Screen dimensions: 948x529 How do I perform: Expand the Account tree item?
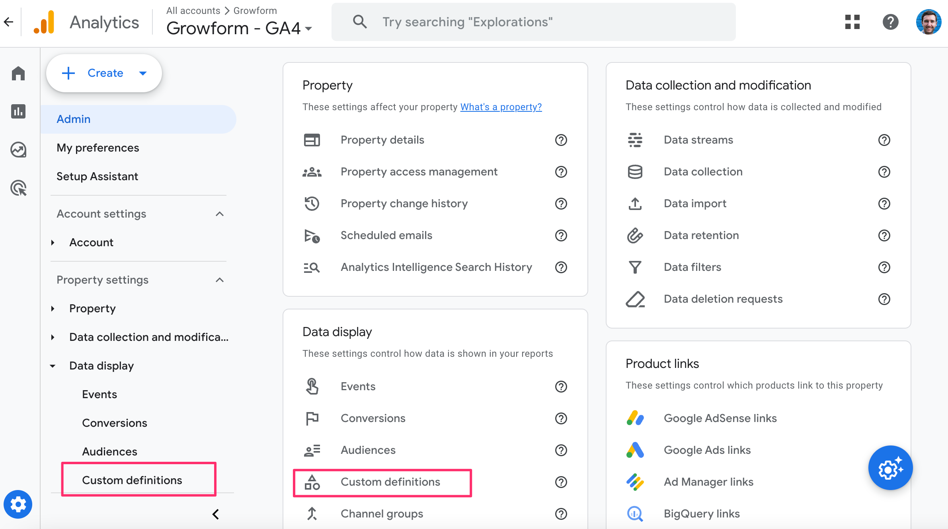pos(53,243)
